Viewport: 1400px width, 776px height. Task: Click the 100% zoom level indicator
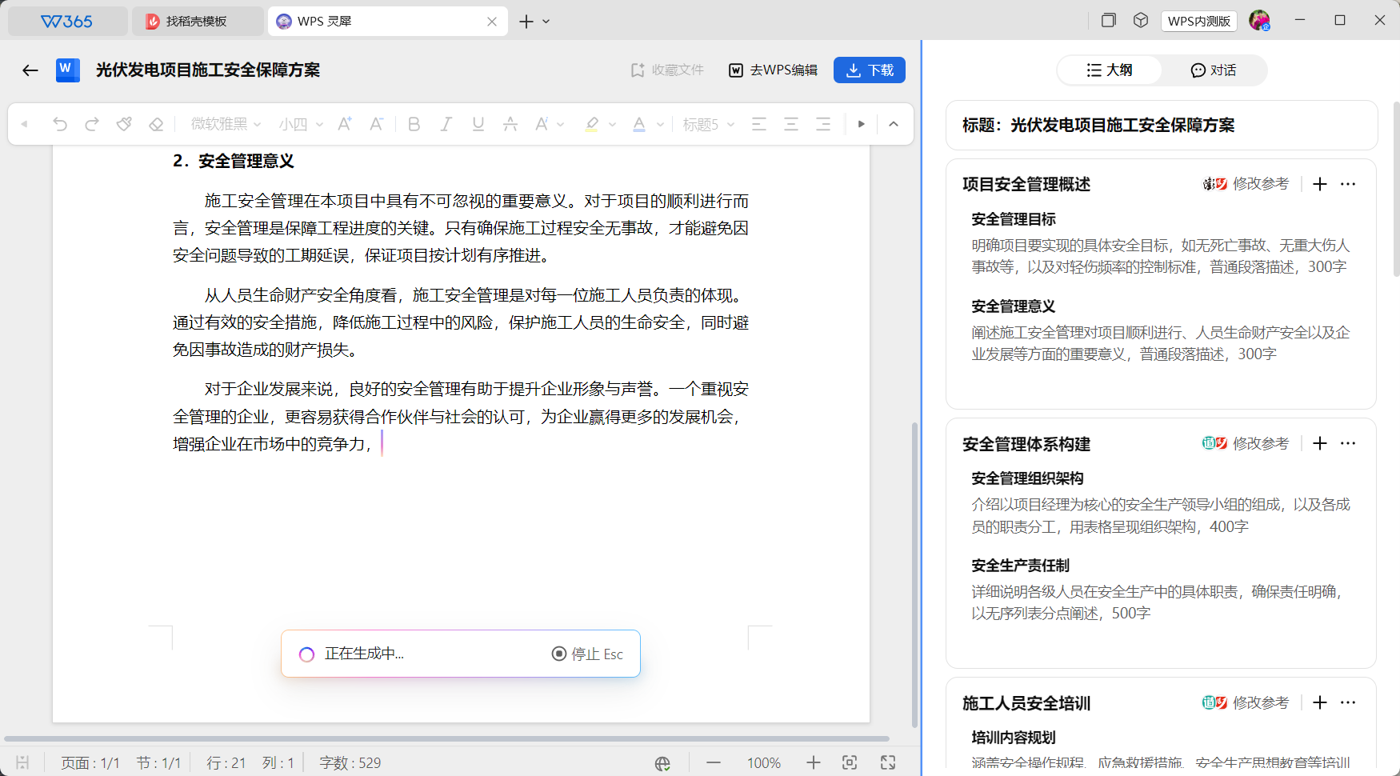click(763, 762)
